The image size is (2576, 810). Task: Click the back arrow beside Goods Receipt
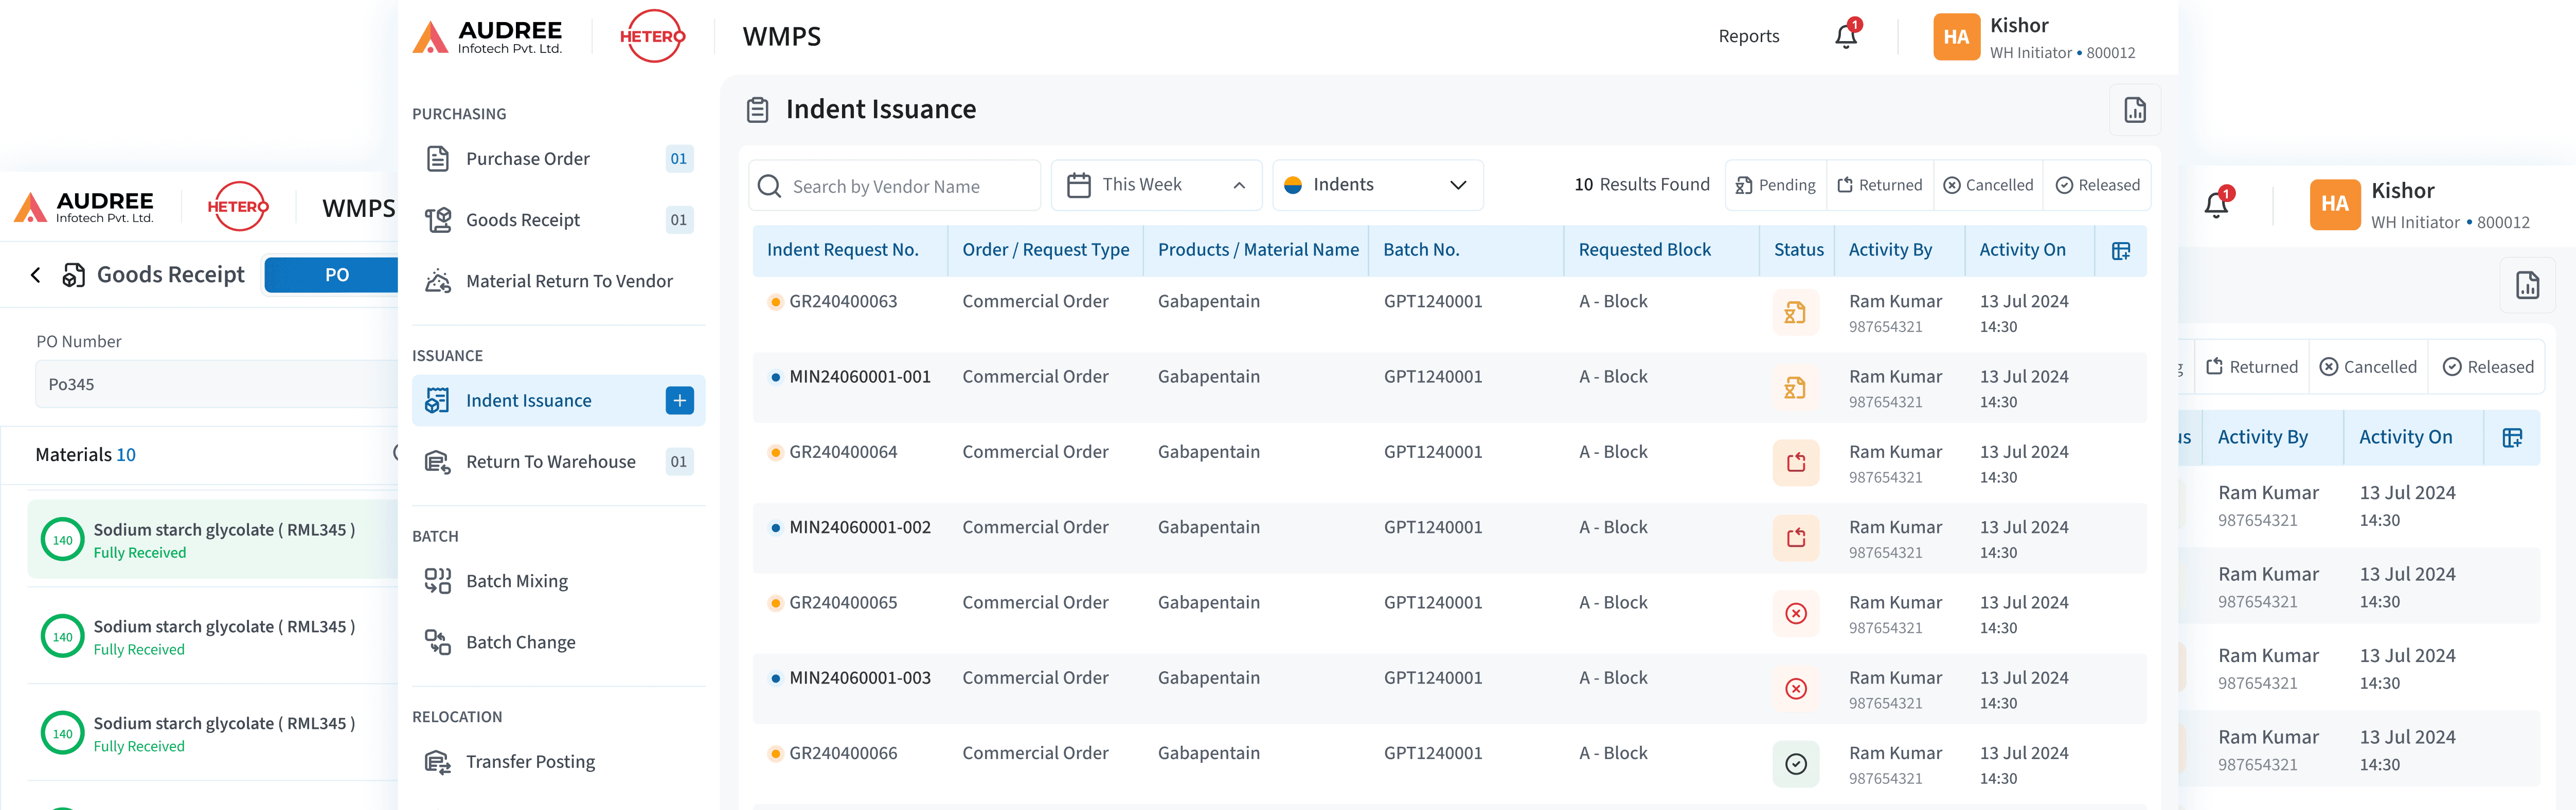click(x=36, y=274)
